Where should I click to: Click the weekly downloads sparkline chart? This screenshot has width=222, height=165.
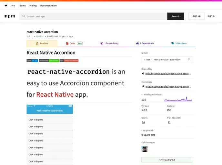[178, 99]
